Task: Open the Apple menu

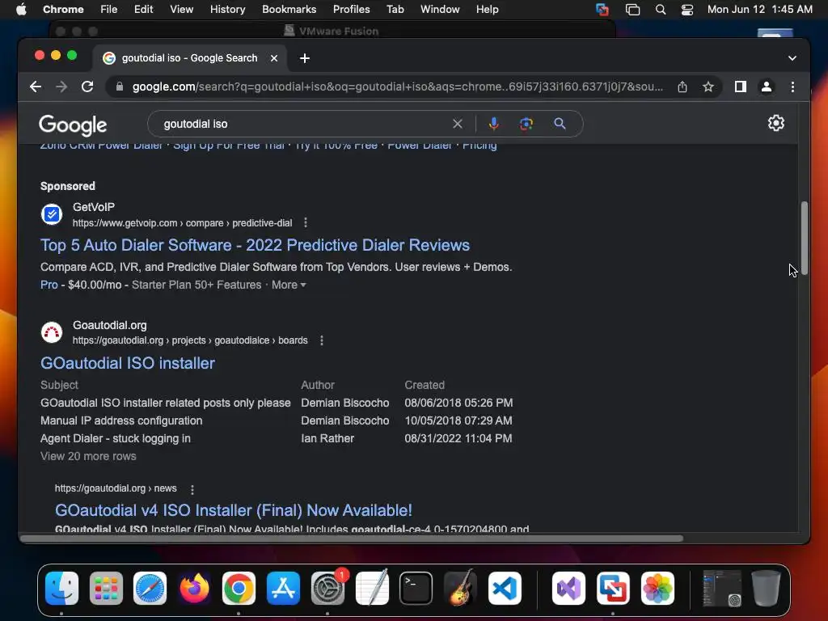Action: point(21,10)
